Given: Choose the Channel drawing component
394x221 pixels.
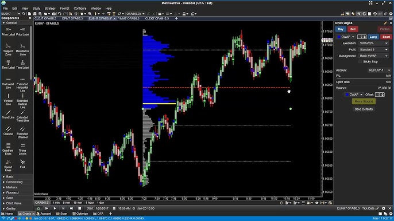Looking at the screenshot, I should 8,131.
